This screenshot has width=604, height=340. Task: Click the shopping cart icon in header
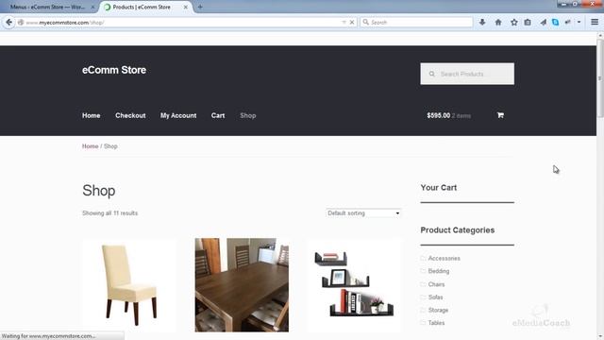click(x=500, y=115)
